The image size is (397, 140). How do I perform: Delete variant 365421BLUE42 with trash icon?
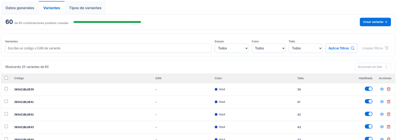[389, 114]
